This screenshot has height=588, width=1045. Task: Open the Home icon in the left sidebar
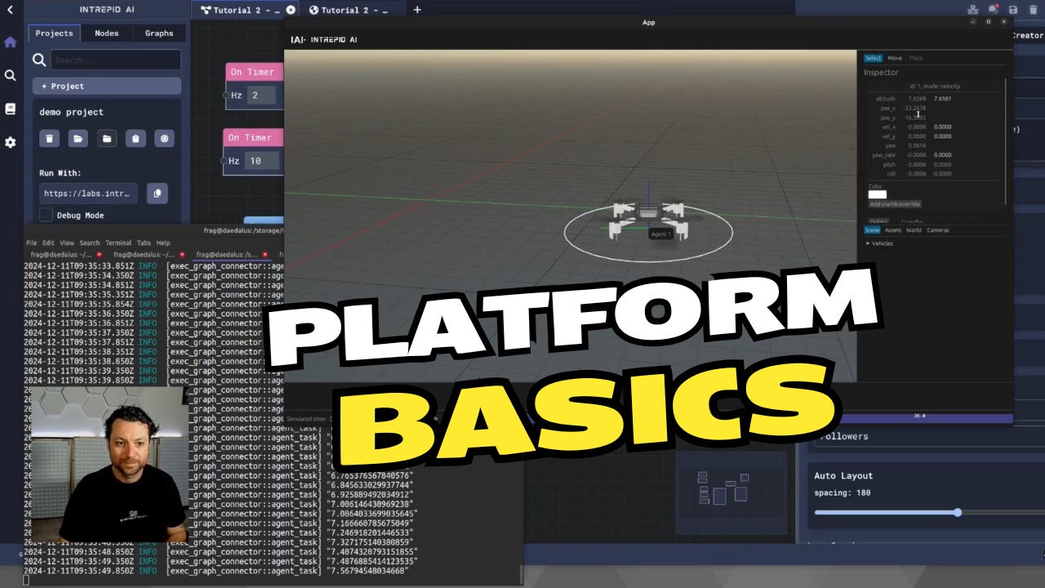click(10, 42)
